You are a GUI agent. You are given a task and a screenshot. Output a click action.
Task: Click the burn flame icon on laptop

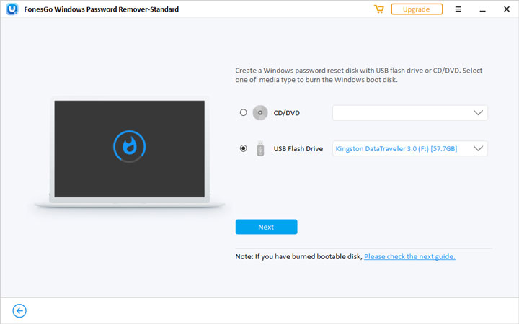pos(130,146)
